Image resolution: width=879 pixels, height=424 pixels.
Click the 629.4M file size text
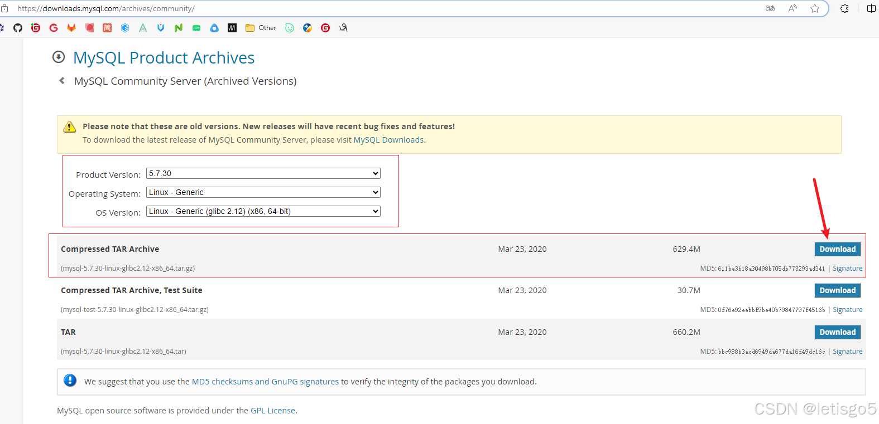[x=686, y=249]
